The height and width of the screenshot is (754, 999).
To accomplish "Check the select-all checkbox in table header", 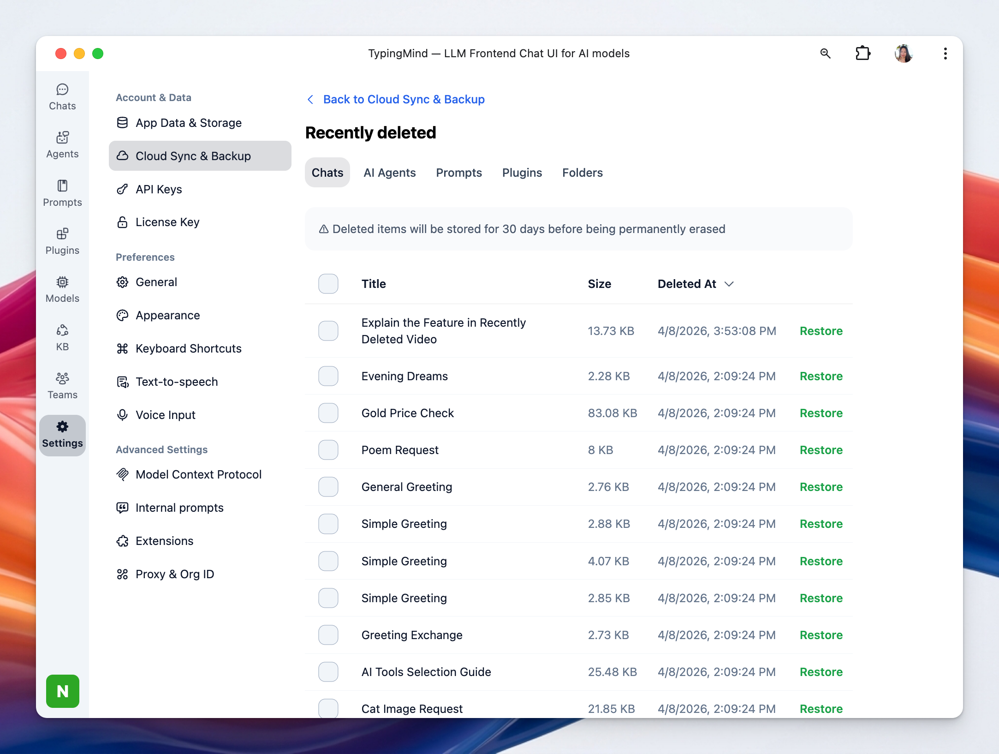I will [x=328, y=284].
